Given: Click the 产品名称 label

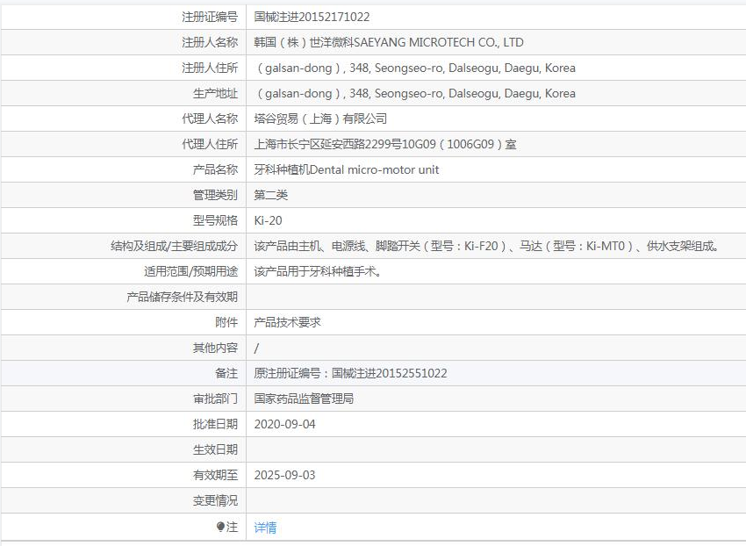Looking at the screenshot, I should coord(215,169).
